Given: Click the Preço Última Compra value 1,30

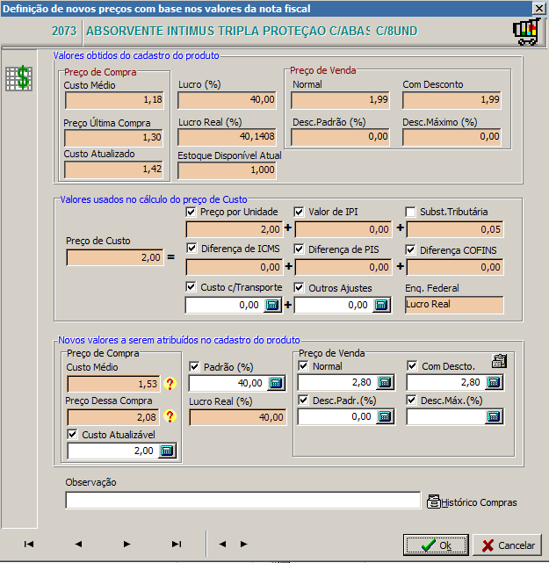Looking at the screenshot, I should click(114, 138).
